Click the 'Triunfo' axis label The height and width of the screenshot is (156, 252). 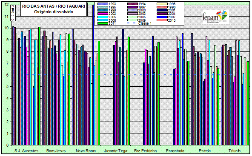tap(235, 151)
